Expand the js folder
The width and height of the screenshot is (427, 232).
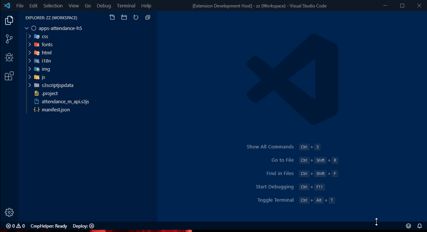pos(30,77)
